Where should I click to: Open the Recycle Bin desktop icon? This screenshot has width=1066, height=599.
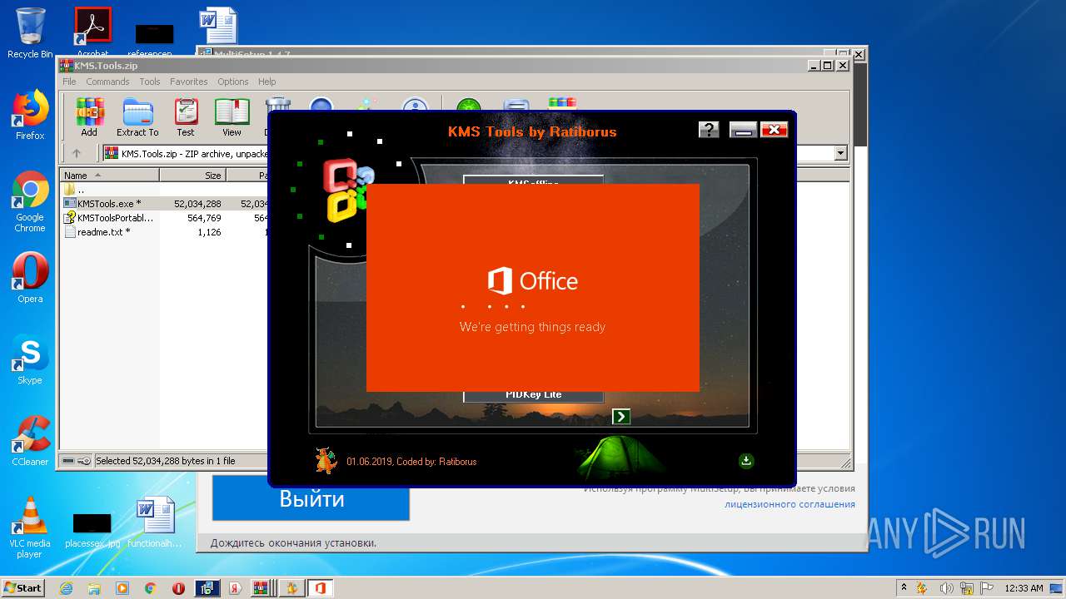tap(30, 33)
